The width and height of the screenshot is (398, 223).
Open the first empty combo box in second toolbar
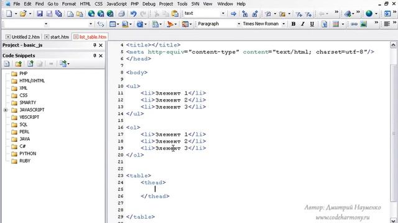coord(46,24)
